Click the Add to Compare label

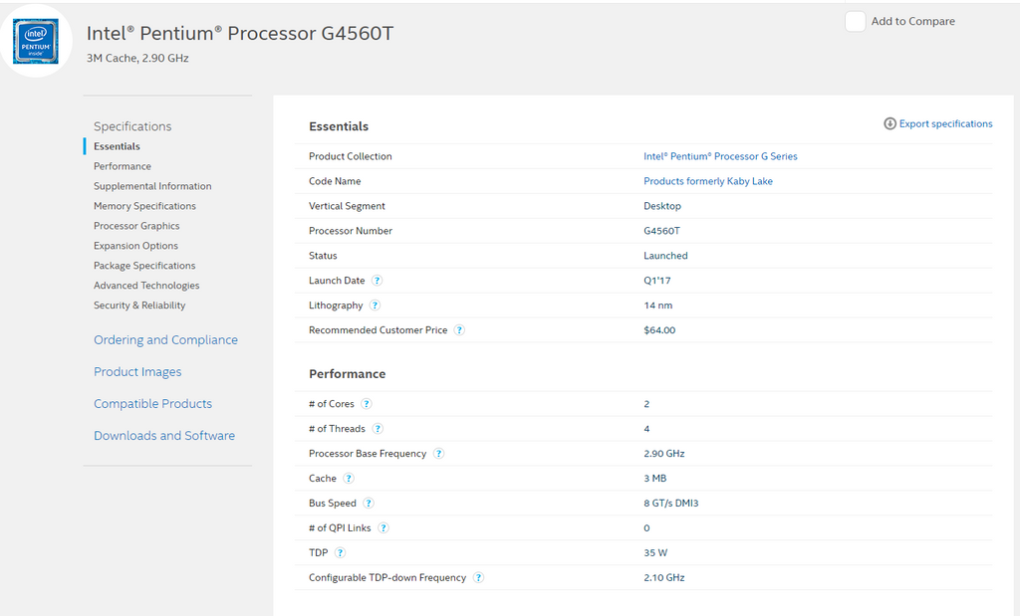click(912, 22)
